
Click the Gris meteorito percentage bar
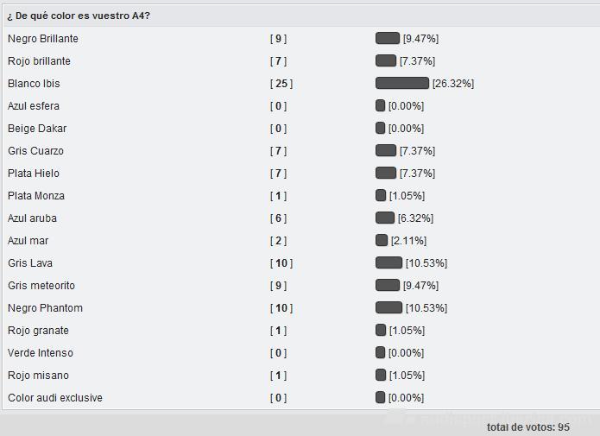click(388, 285)
